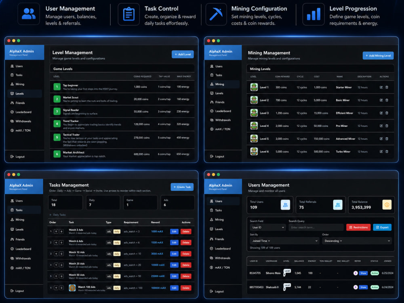Click the Search Query input field
Viewport: 404px width, 303px height.
(316, 227)
